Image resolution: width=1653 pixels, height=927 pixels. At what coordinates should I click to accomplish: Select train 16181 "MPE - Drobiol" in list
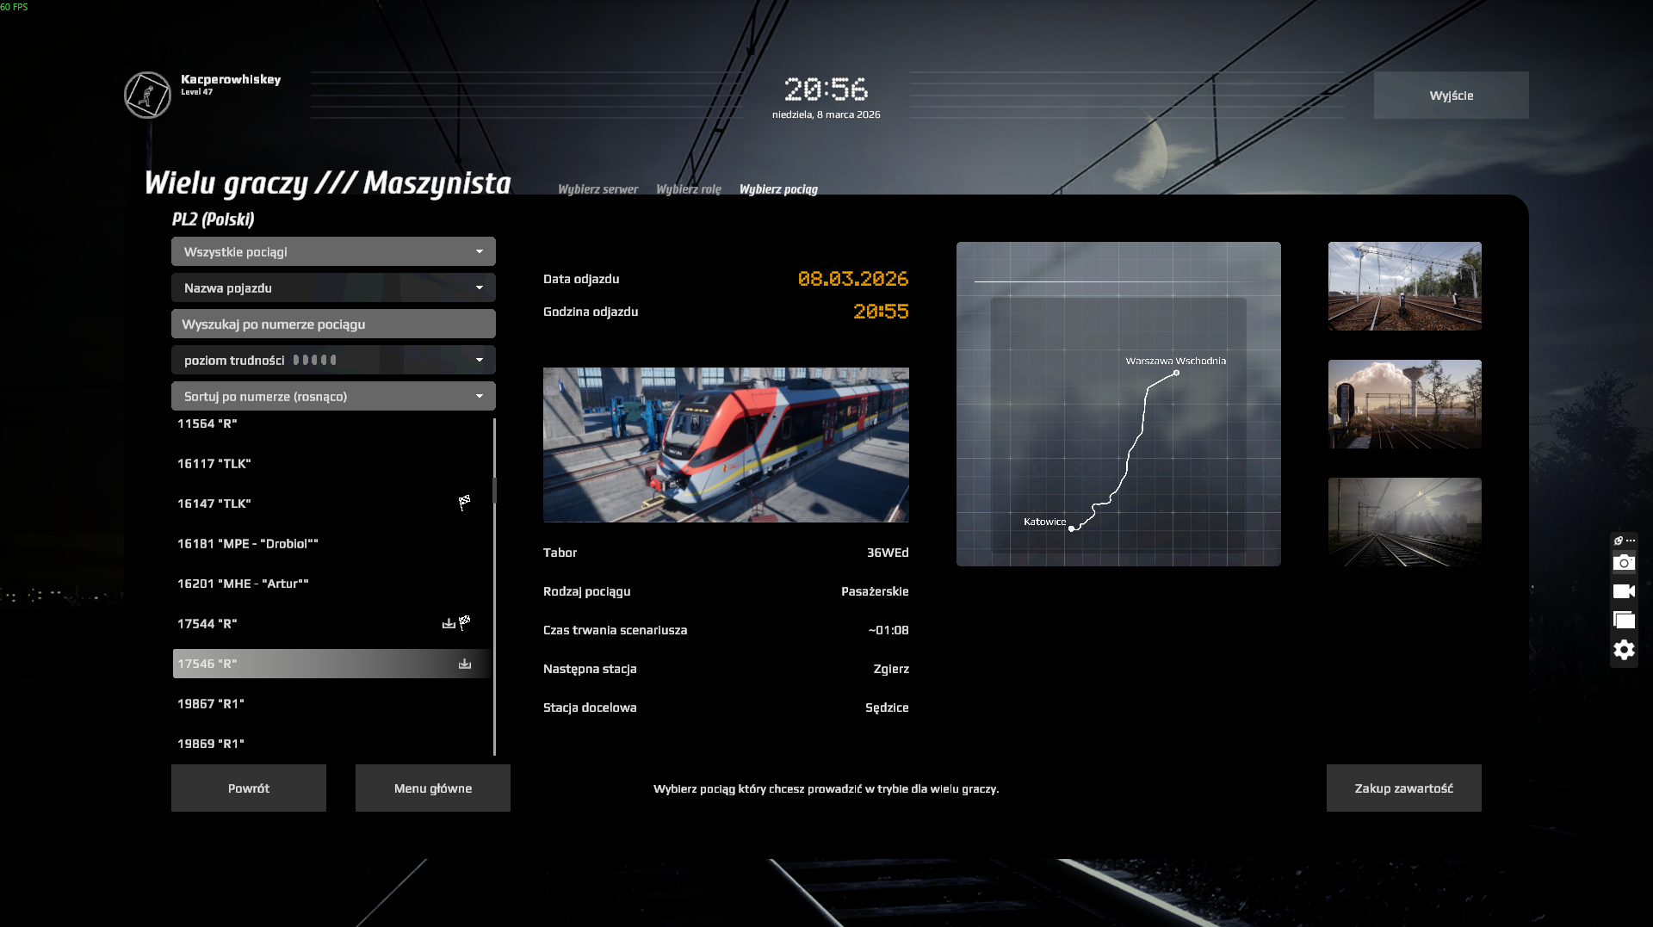pyautogui.click(x=248, y=543)
